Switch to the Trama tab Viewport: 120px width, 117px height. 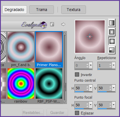(41, 10)
